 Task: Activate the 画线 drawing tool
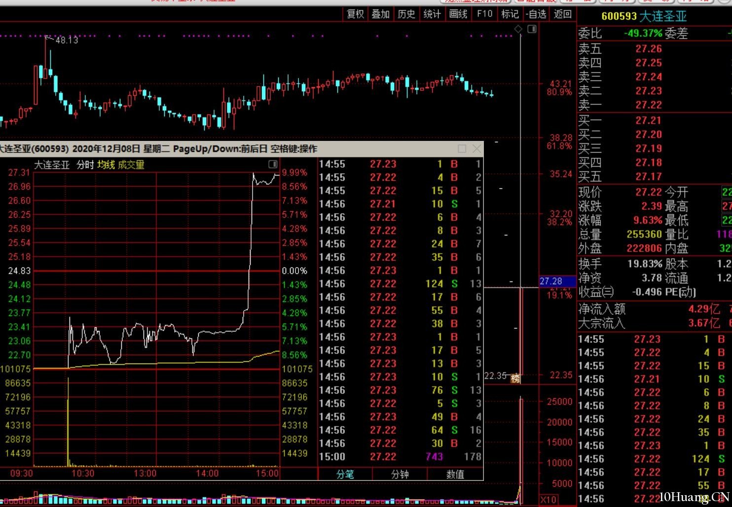point(458,14)
